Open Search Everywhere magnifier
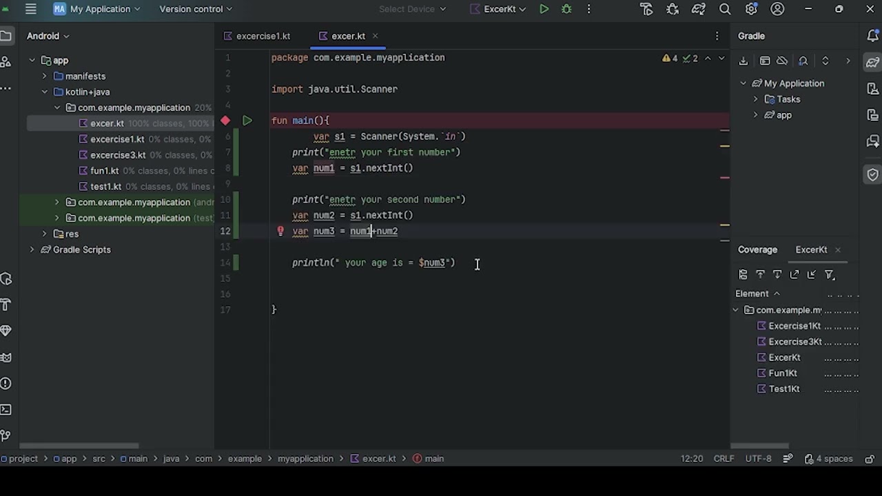Viewport: 882px width, 496px height. pos(725,9)
